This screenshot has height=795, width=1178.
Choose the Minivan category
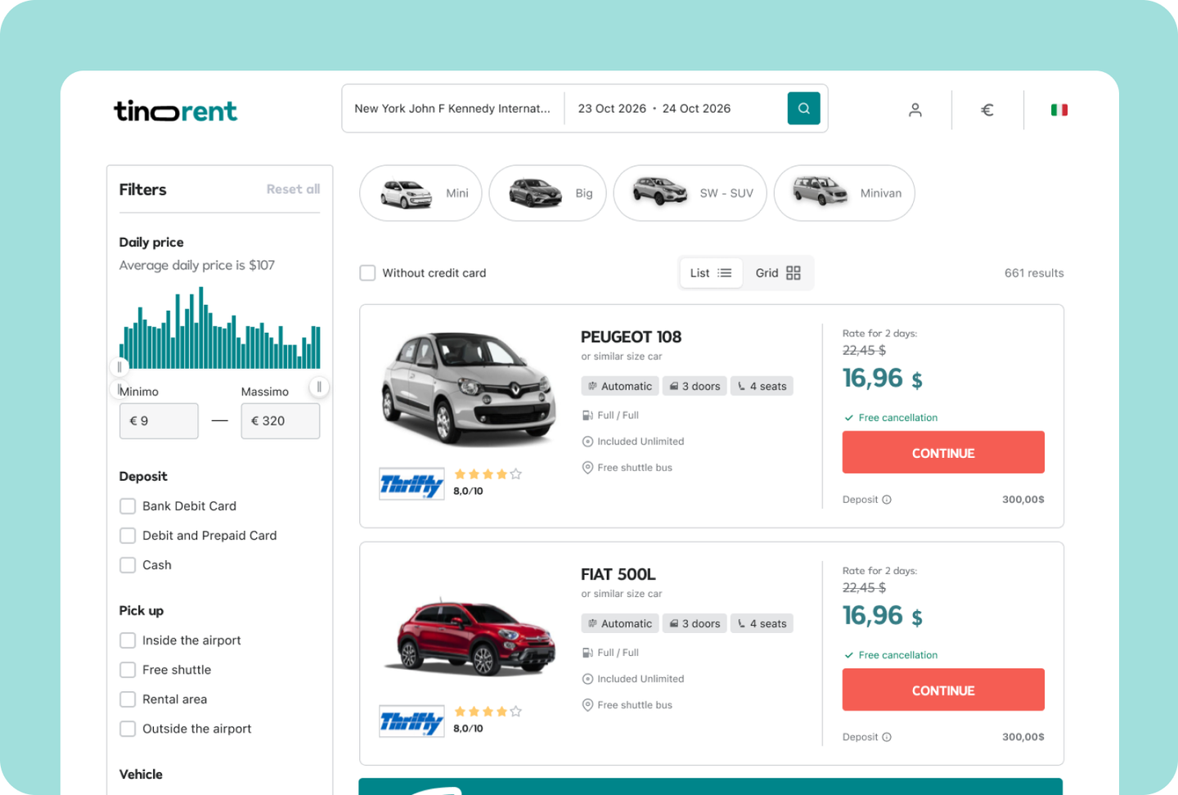click(844, 193)
